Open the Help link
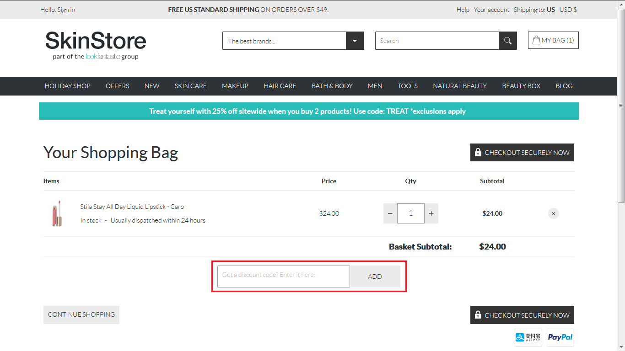This screenshot has width=625, height=351. click(x=463, y=10)
